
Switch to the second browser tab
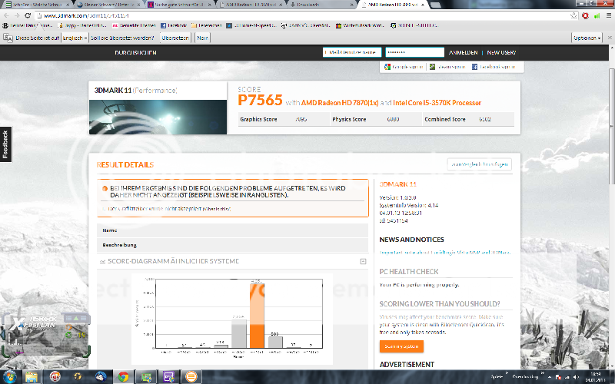click(108, 5)
